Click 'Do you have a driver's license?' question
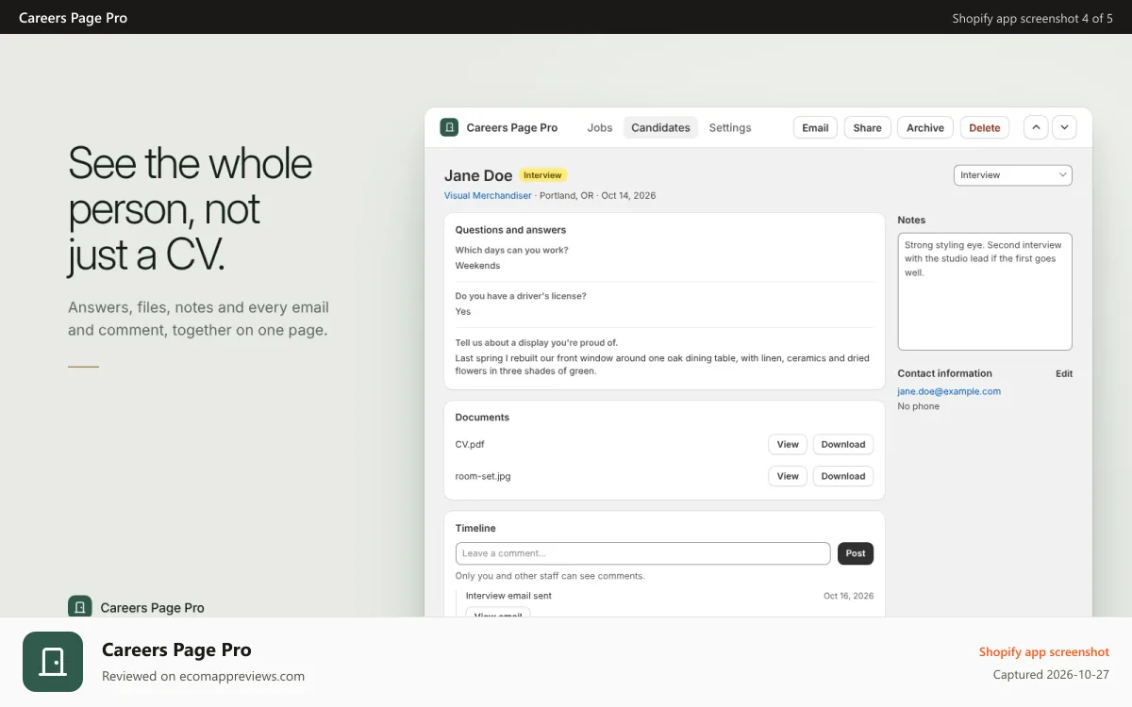Screen dimensions: 1132x707 point(521,296)
